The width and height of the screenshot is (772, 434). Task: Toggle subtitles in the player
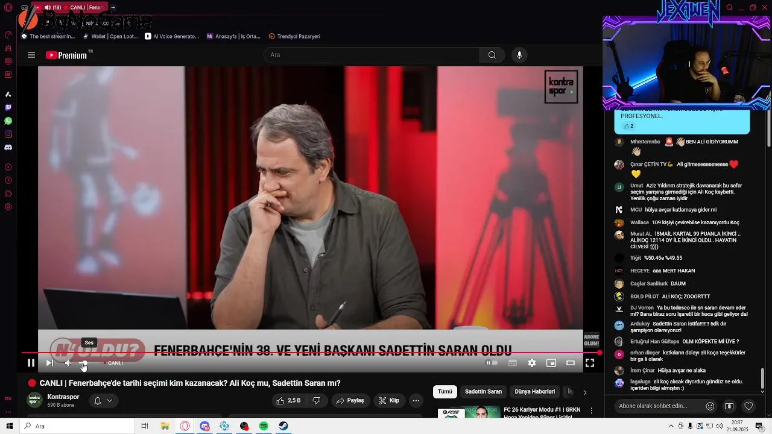point(513,363)
